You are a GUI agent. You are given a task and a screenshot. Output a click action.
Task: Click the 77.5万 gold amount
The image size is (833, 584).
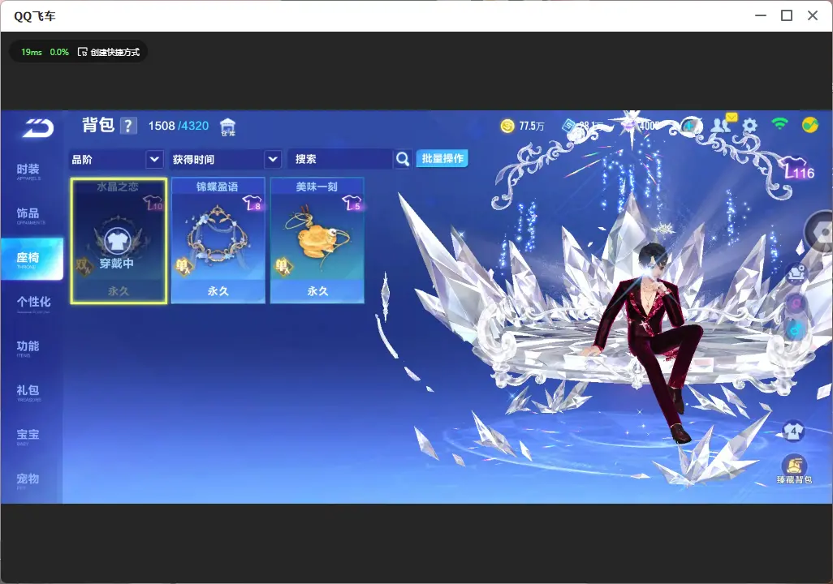[531, 127]
